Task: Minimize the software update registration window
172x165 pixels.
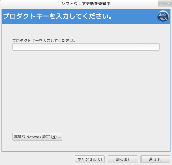Action: pyautogui.click(x=161, y=4)
